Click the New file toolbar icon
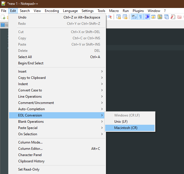Screen dimensions: 184x174 point(3,17)
